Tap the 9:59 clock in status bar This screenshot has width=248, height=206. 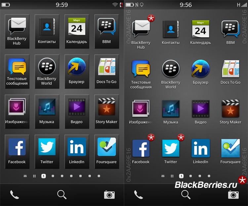pyautogui.click(x=62, y=5)
